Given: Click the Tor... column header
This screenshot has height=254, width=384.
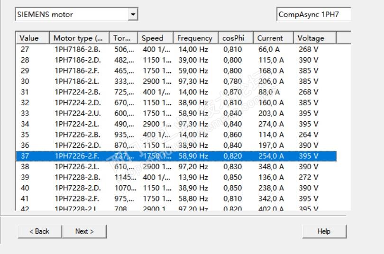Looking at the screenshot, I should [x=123, y=38].
